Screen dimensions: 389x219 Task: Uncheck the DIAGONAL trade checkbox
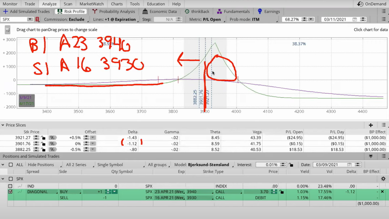pyautogui.click(x=10, y=192)
